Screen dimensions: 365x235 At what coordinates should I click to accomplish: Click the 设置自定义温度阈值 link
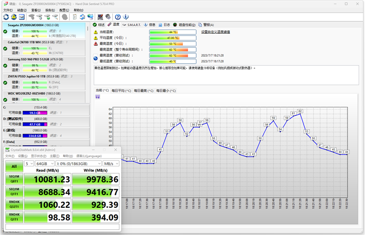pyautogui.click(x=215, y=32)
